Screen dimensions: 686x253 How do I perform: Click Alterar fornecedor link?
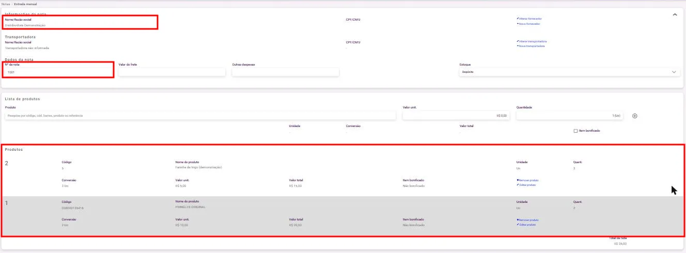(x=529, y=19)
